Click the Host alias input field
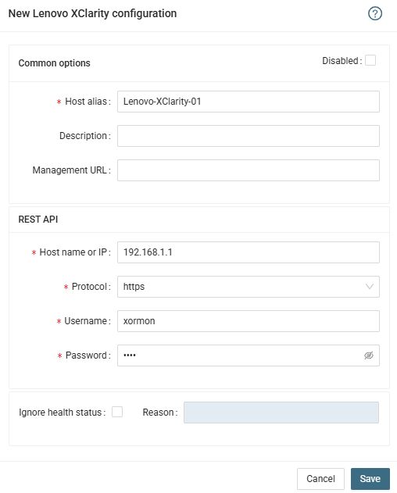 click(x=249, y=102)
